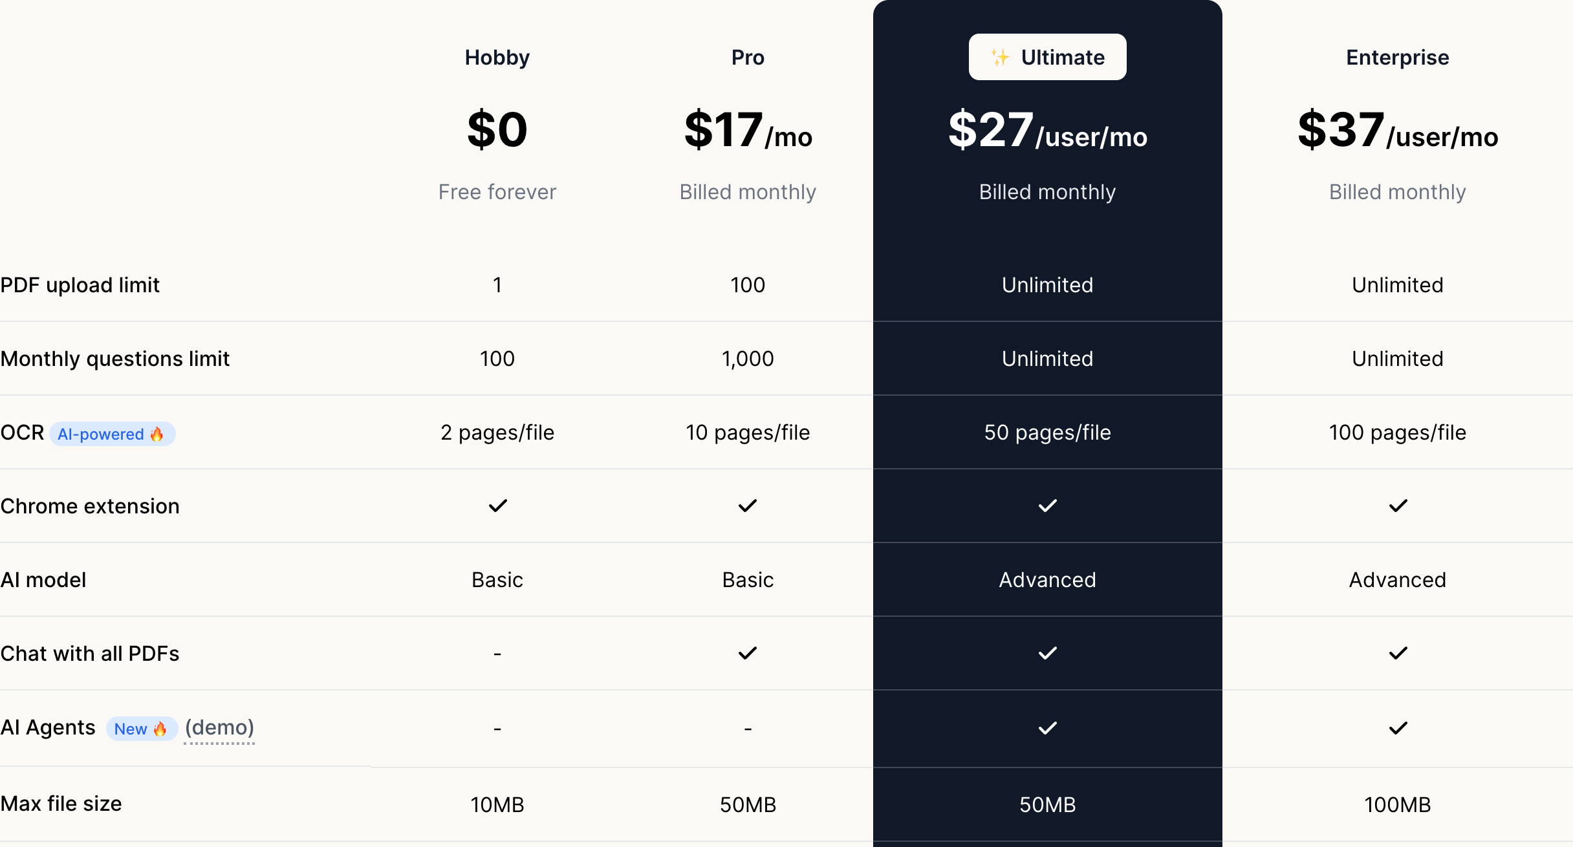Select the Enterprise plan heading
This screenshot has height=847, width=1573.
coord(1397,58)
